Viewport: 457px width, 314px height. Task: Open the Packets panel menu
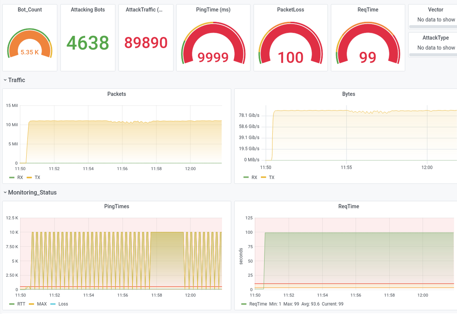click(117, 94)
